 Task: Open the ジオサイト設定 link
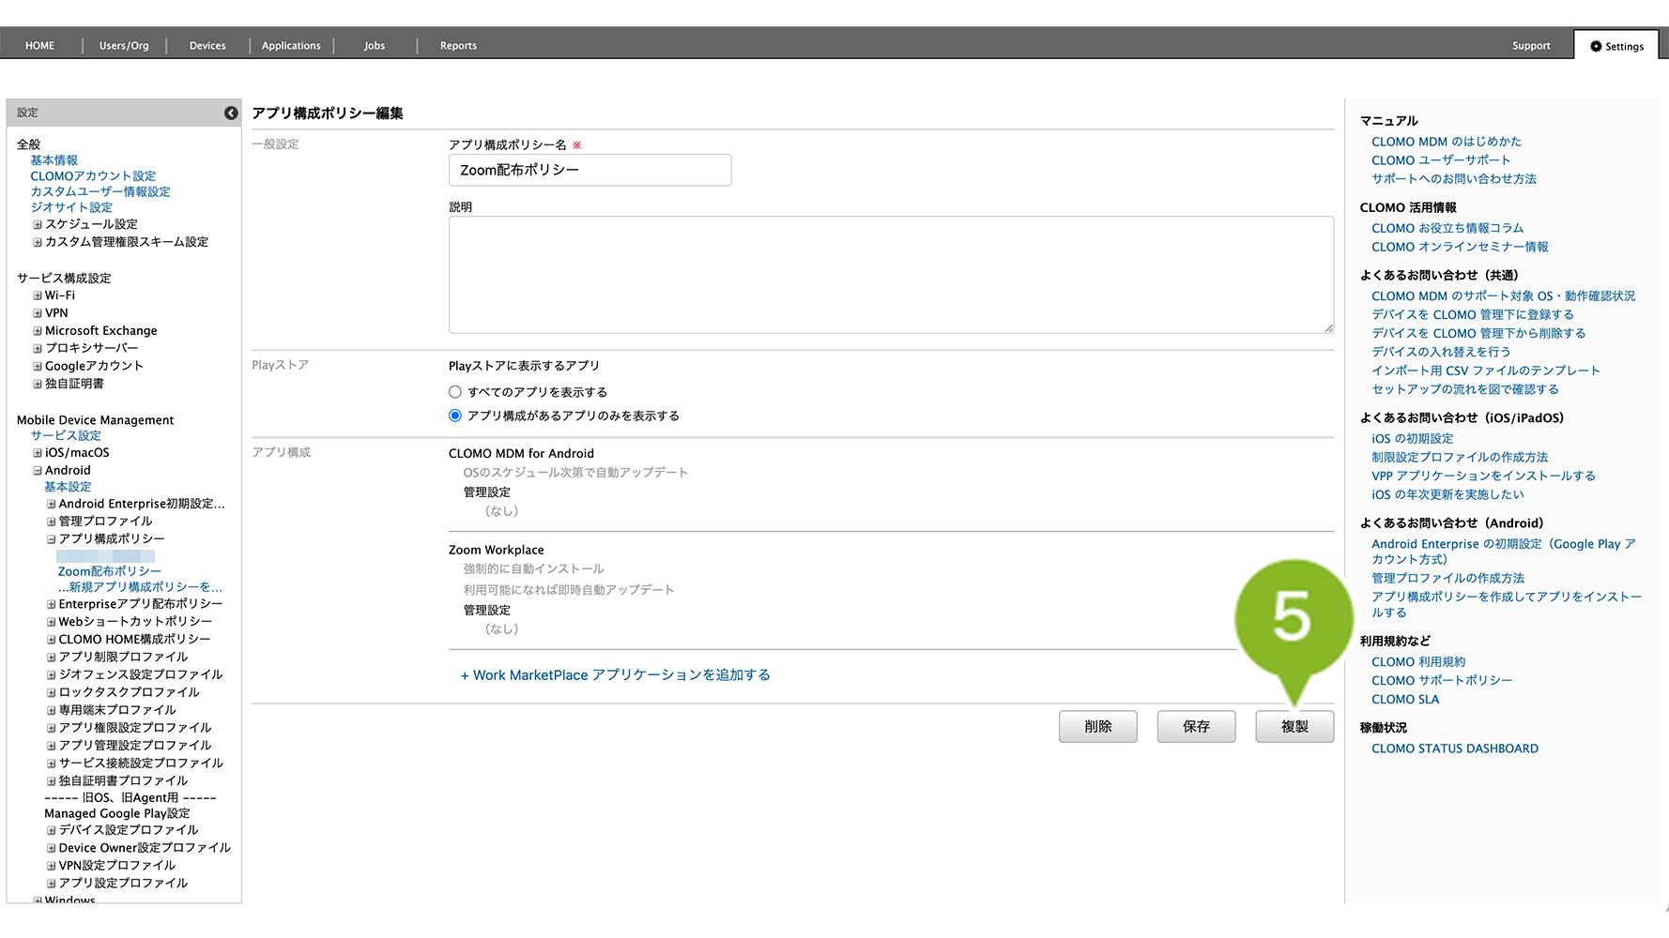click(71, 207)
